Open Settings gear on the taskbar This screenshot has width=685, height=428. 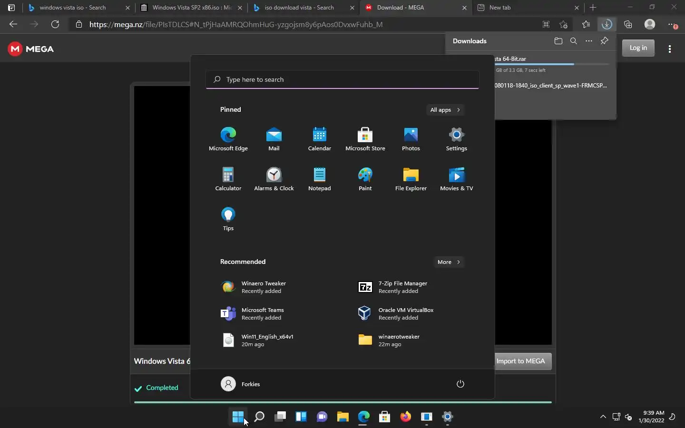448,417
